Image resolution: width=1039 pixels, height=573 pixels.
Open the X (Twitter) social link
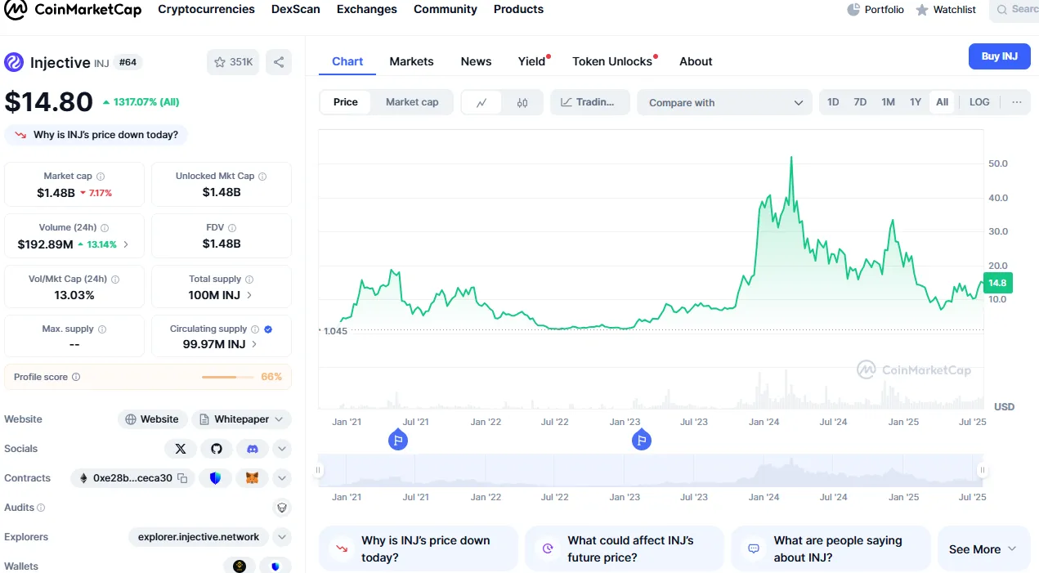point(181,449)
